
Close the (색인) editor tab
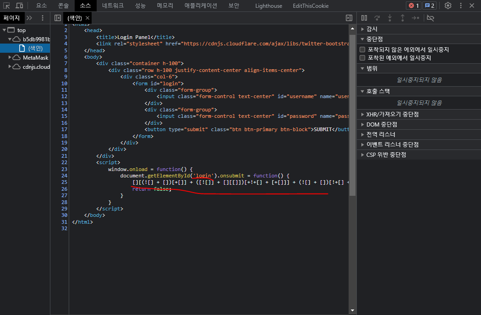click(87, 18)
